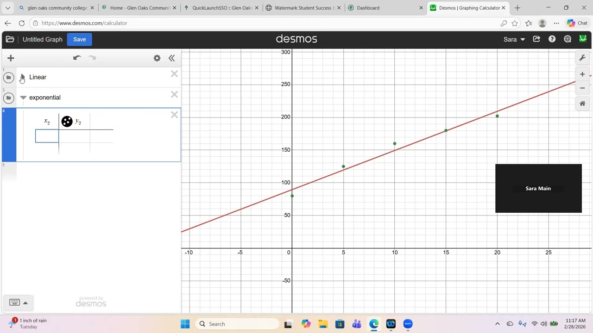The image size is (593, 333).
Task: Expand the Linear folder
Action: 23,77
